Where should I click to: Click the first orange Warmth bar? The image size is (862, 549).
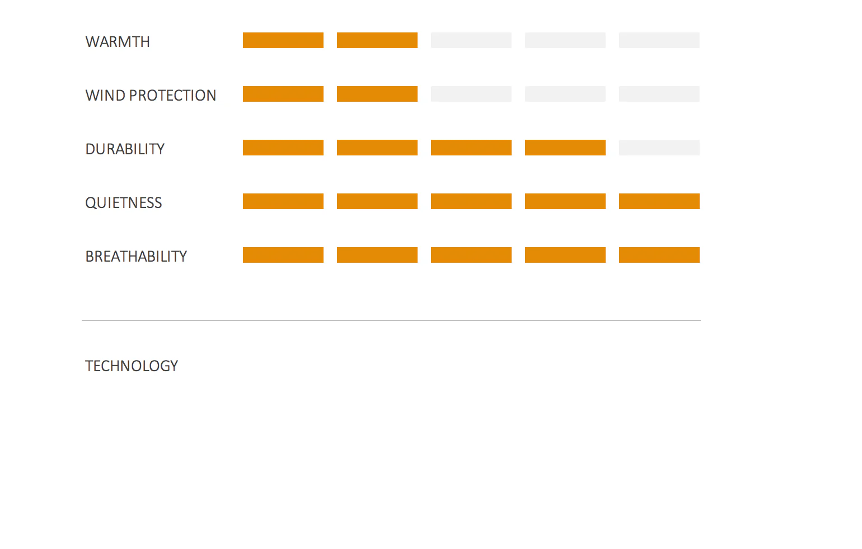(x=283, y=40)
